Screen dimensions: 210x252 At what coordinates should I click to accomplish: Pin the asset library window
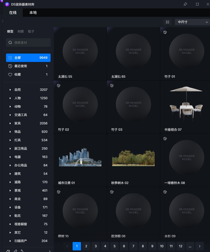(x=185, y=4)
